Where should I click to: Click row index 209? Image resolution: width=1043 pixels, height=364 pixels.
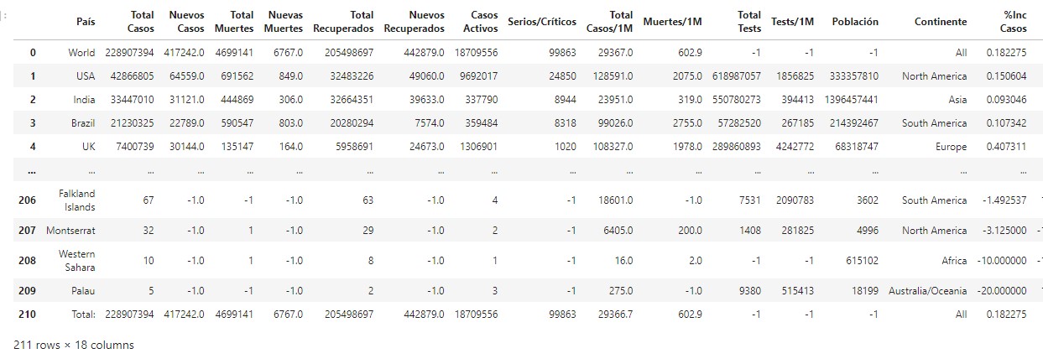click(28, 291)
